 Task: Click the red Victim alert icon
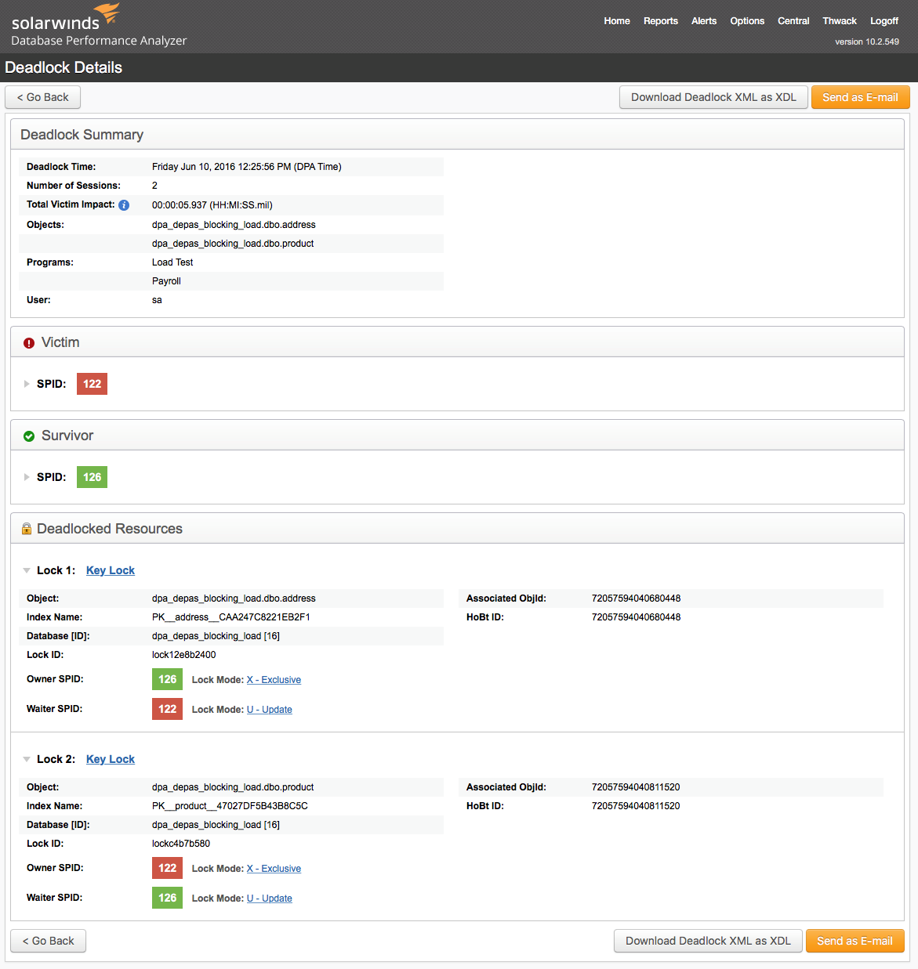(x=29, y=343)
